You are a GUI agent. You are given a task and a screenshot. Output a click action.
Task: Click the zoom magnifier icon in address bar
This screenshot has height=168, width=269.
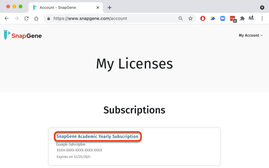[x=181, y=18]
